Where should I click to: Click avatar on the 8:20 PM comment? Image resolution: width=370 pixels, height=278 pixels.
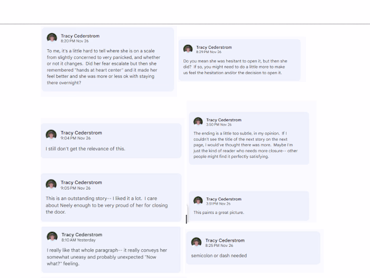52,38
